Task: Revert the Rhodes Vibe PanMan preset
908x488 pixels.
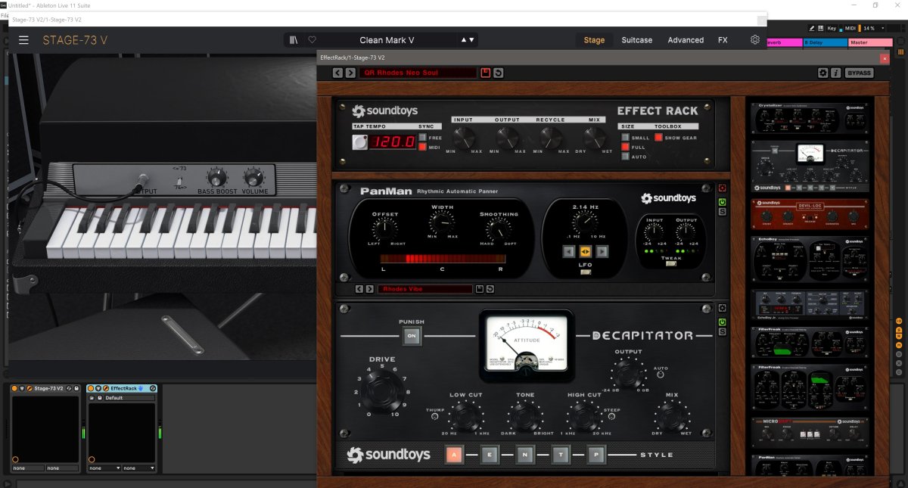Action: [x=490, y=289]
